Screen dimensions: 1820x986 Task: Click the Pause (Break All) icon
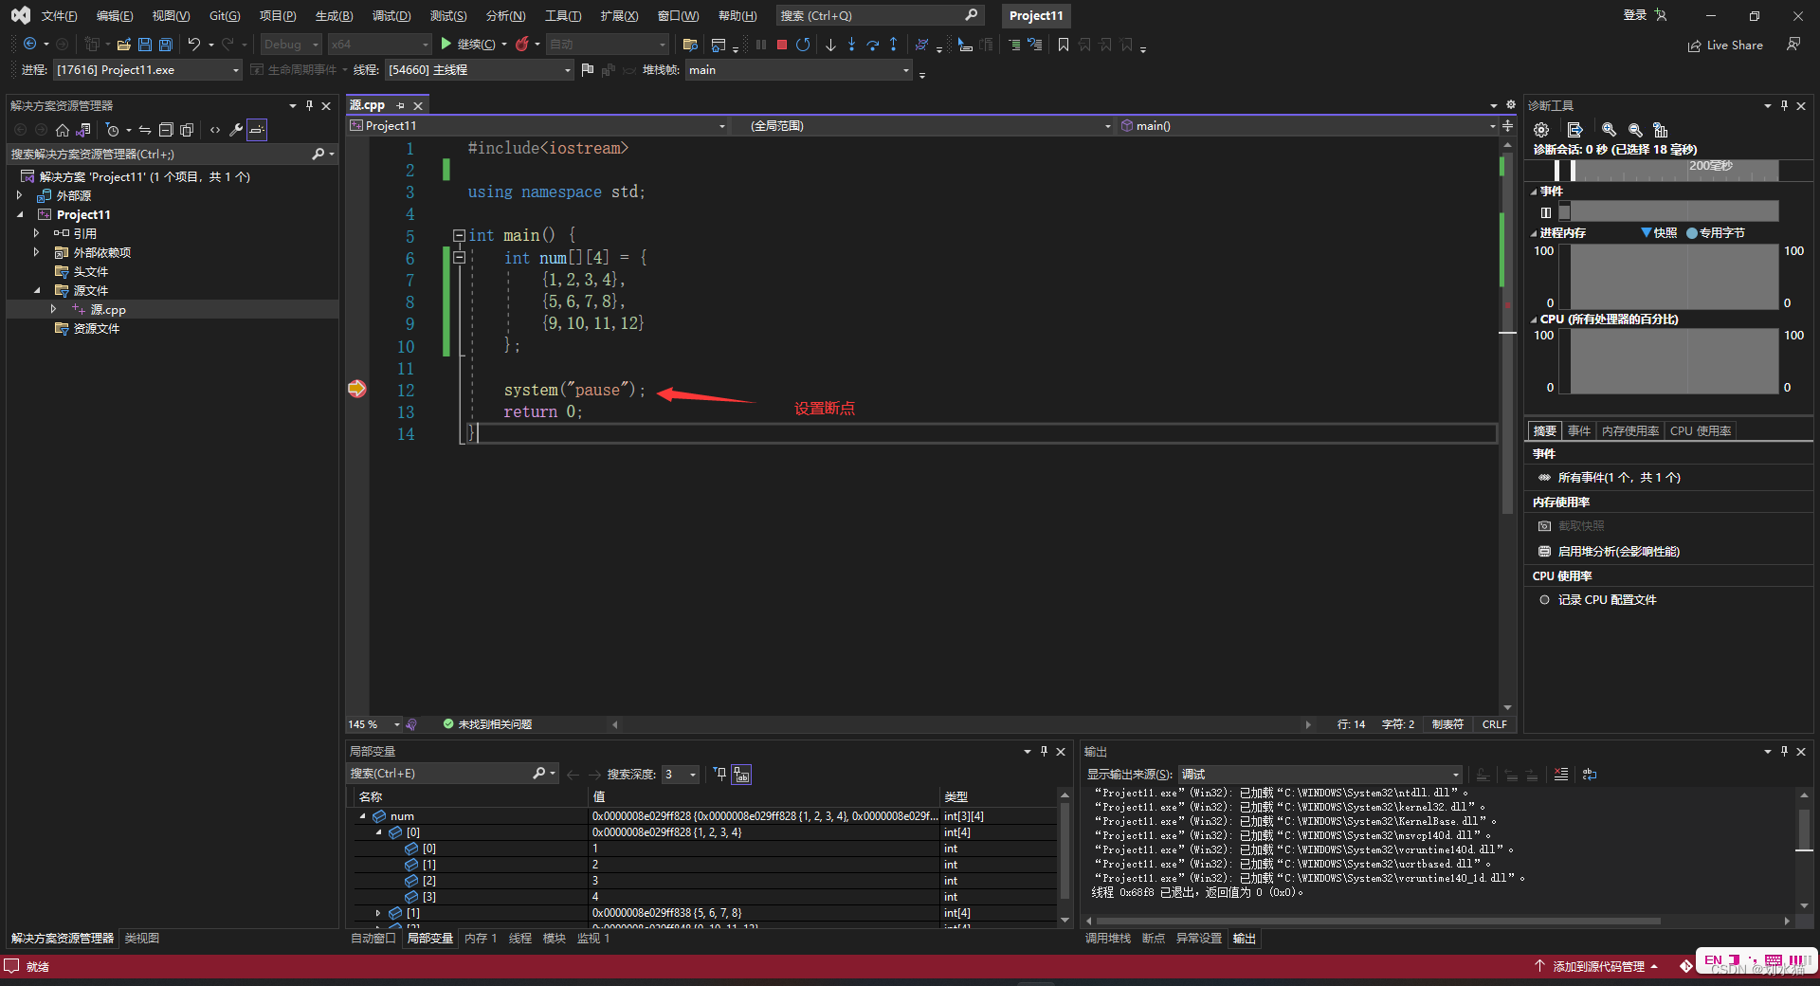(x=761, y=45)
